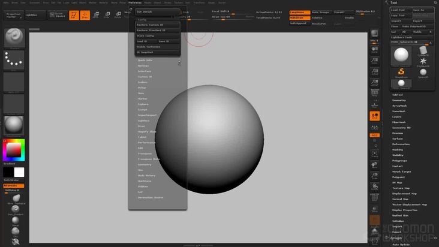Select the Clay brush on left shelf
439x247 pixels.
tap(16, 232)
